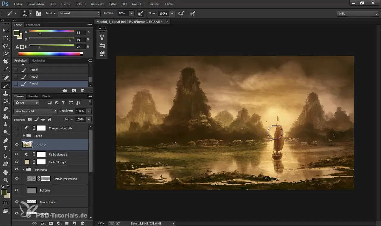Select the Quick Selection tool
The width and height of the screenshot is (381, 226).
point(5,54)
